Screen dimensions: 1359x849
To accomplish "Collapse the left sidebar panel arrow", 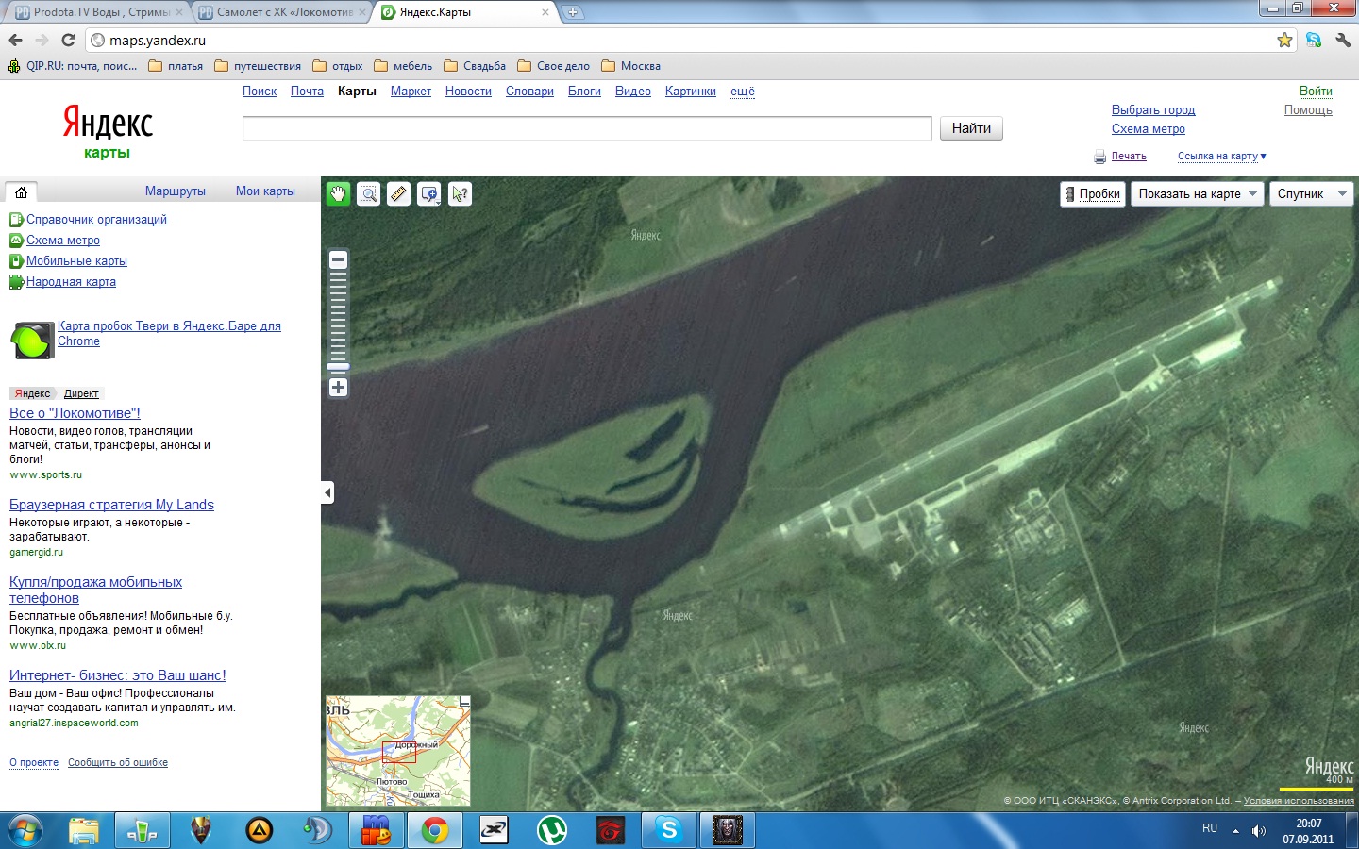I will pyautogui.click(x=327, y=492).
